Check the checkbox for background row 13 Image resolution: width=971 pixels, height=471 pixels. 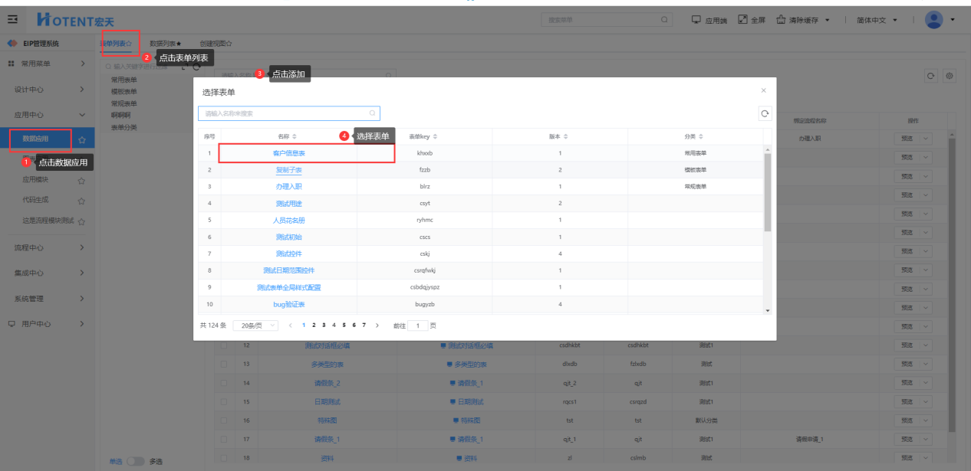(224, 364)
